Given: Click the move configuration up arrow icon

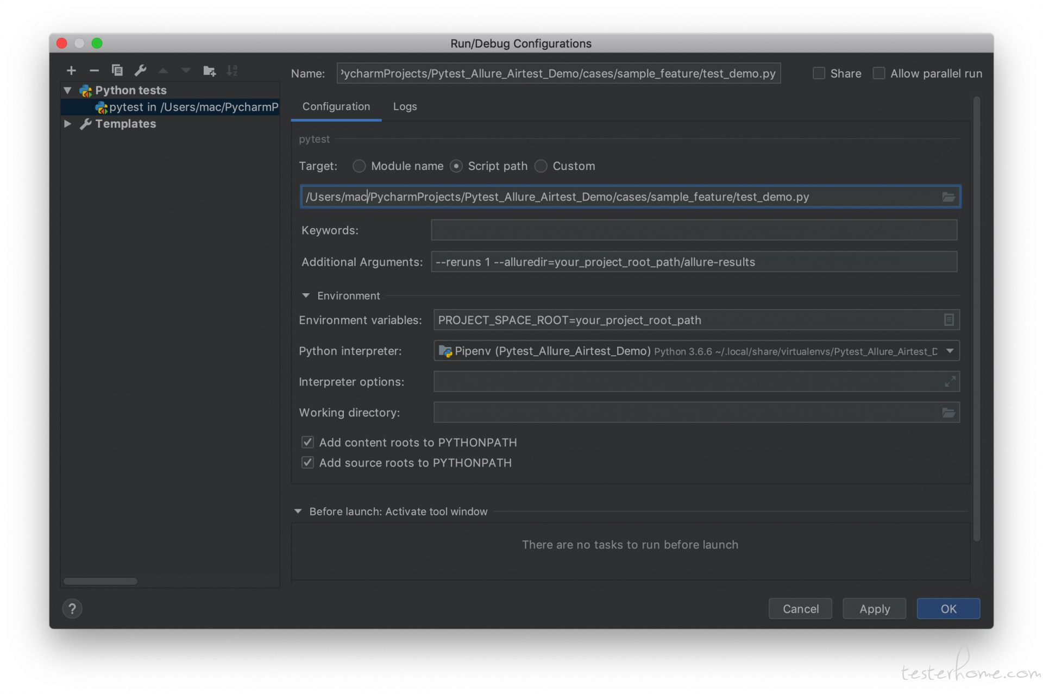Looking at the screenshot, I should tap(163, 71).
